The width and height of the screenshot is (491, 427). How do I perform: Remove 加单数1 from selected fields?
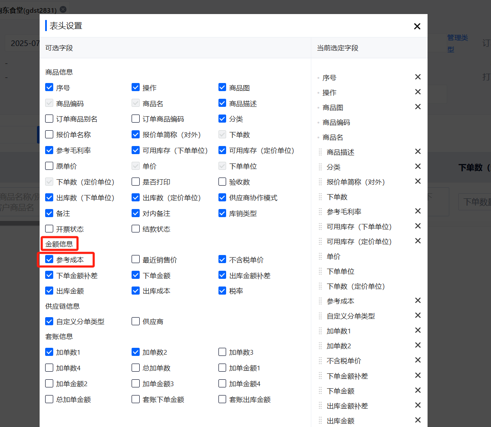(x=418, y=330)
